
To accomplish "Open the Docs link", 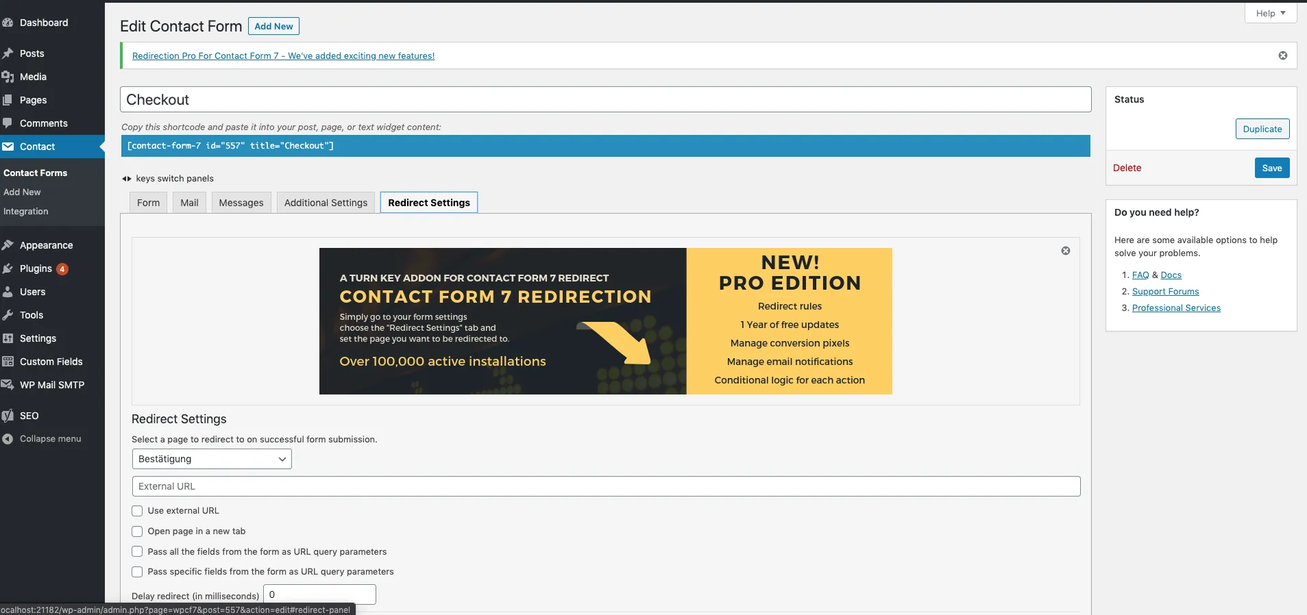I will tap(1171, 275).
